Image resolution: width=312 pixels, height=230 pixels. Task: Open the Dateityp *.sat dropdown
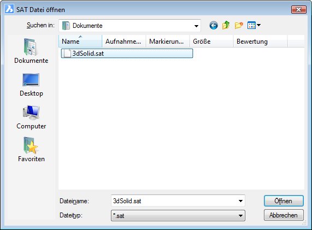tap(178, 215)
